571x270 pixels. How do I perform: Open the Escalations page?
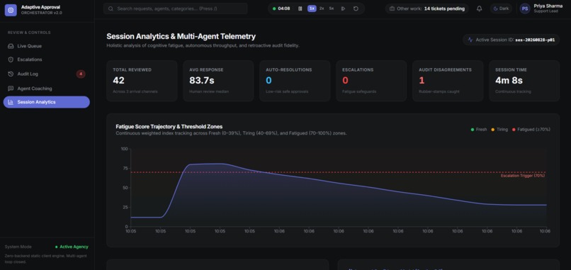pyautogui.click(x=47, y=60)
